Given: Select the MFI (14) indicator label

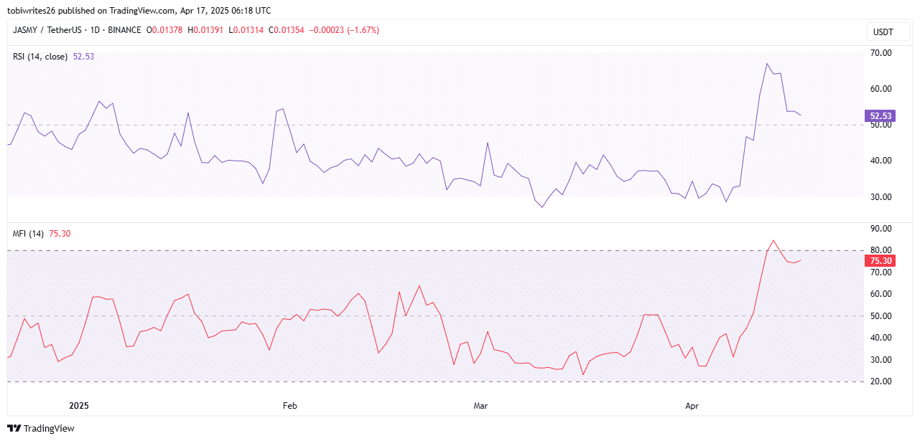Looking at the screenshot, I should click(29, 233).
